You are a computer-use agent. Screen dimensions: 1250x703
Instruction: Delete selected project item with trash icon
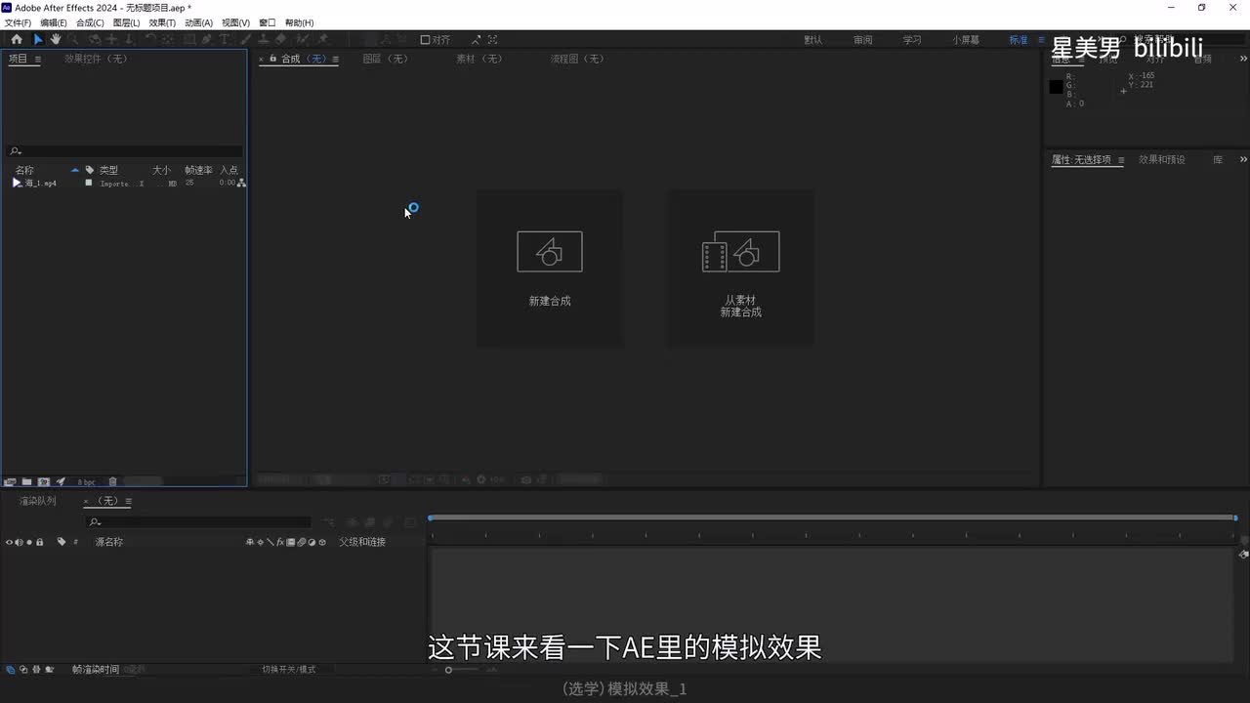pos(112,481)
